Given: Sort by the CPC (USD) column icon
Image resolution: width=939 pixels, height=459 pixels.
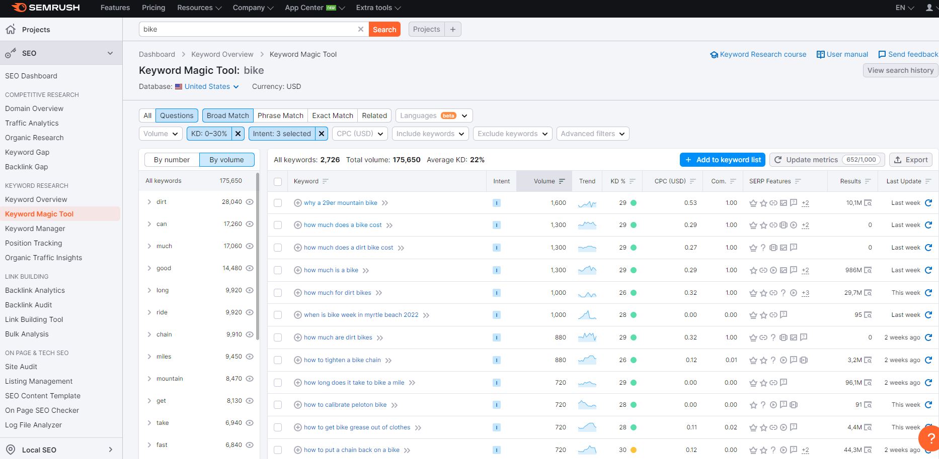Looking at the screenshot, I should click(693, 181).
